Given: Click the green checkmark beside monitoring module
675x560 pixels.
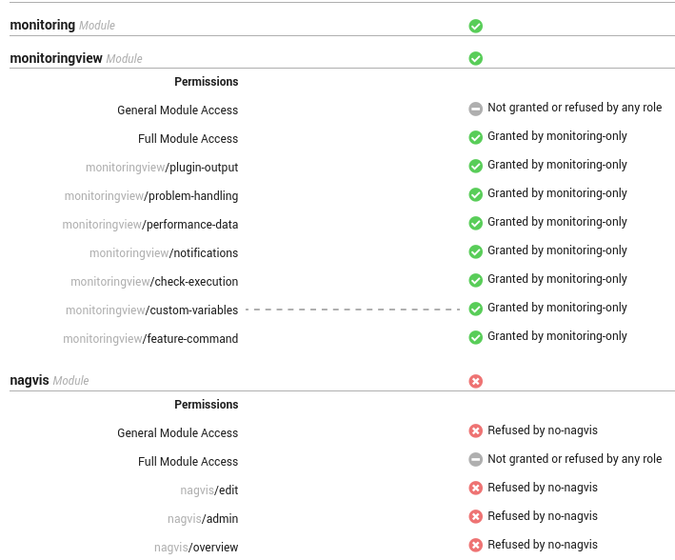Looking at the screenshot, I should [475, 26].
